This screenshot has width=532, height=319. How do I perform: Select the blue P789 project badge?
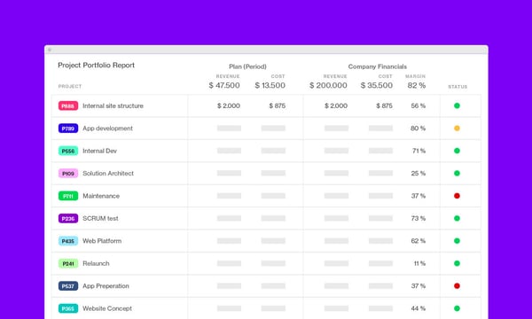68,128
